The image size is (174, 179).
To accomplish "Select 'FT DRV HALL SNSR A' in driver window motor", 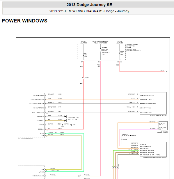I will coord(147,95).
